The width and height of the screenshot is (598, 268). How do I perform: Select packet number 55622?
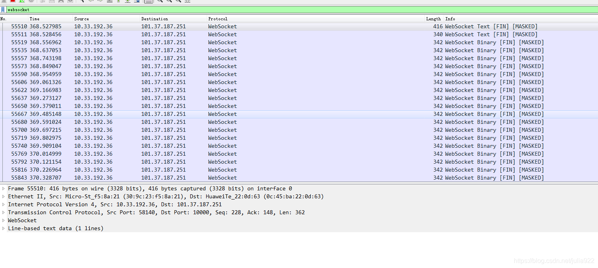[x=299, y=90]
